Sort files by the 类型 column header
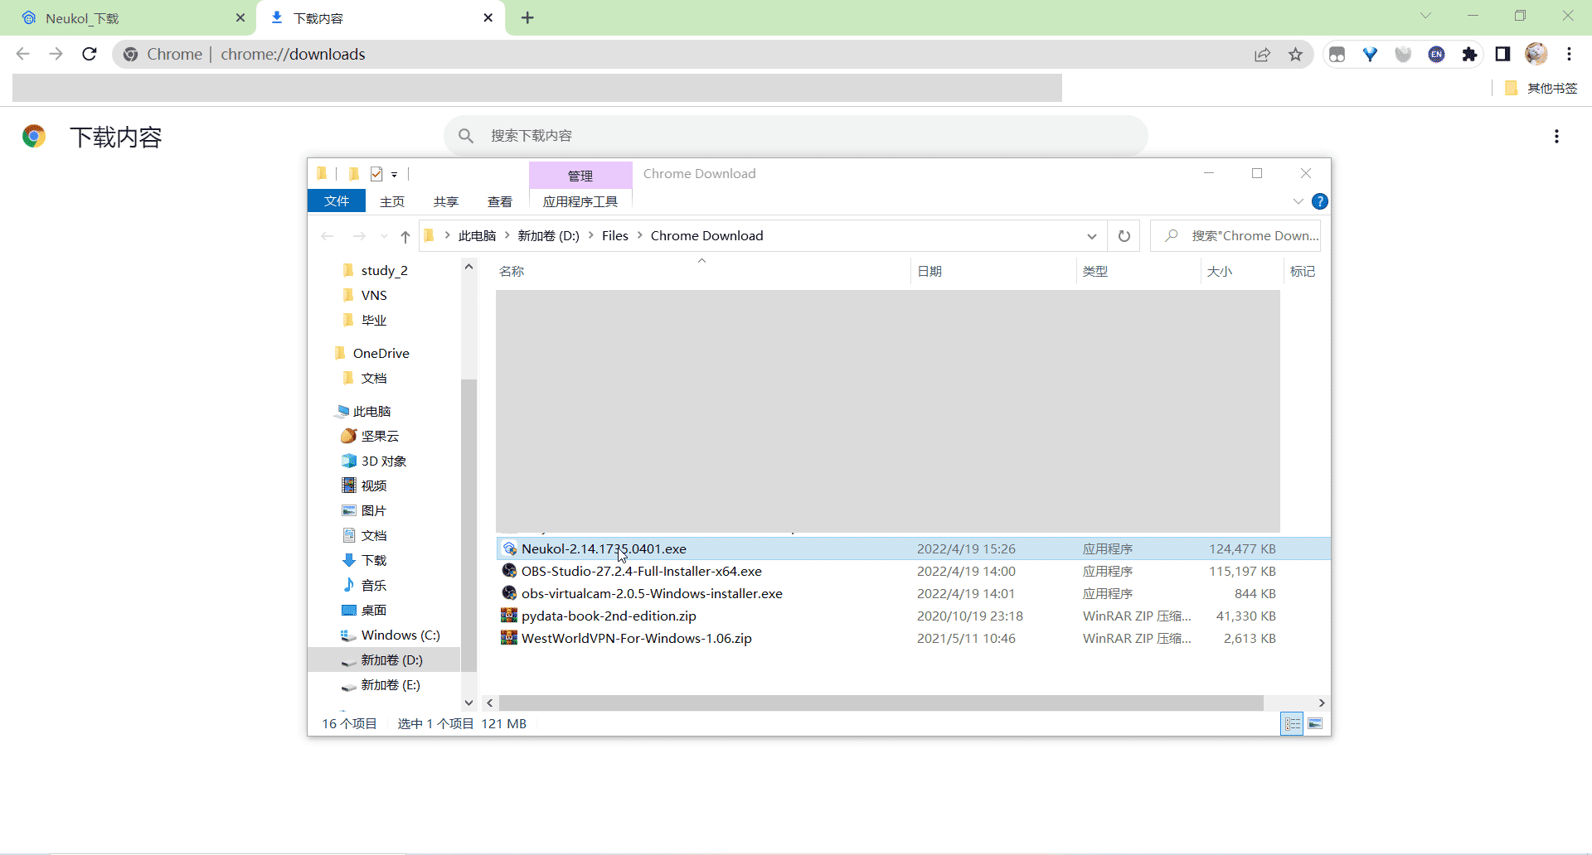1592x855 pixels. (x=1138, y=271)
